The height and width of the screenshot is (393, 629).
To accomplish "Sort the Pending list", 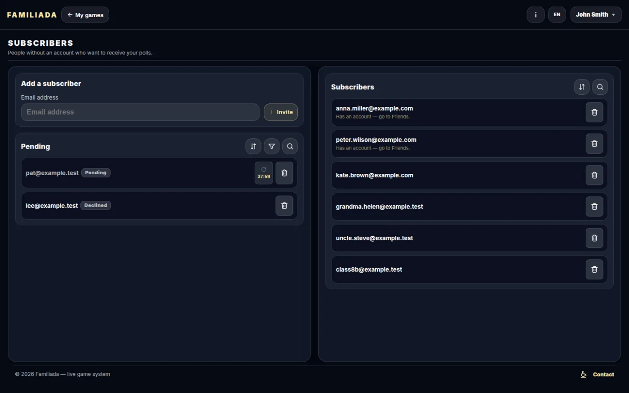I will pos(253,146).
